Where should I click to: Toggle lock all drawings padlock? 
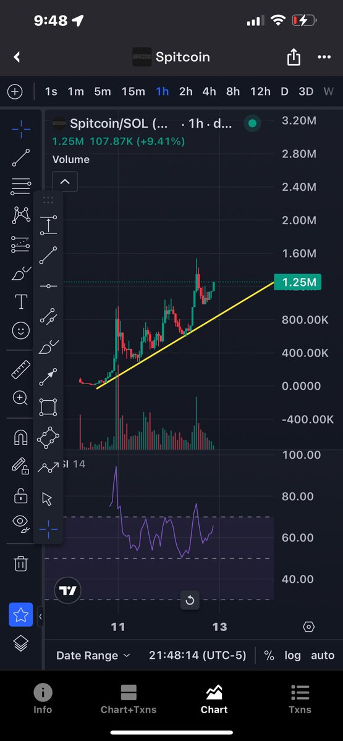pyautogui.click(x=21, y=495)
